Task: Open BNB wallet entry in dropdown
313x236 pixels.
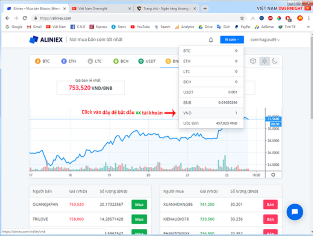Action: (x=211, y=103)
